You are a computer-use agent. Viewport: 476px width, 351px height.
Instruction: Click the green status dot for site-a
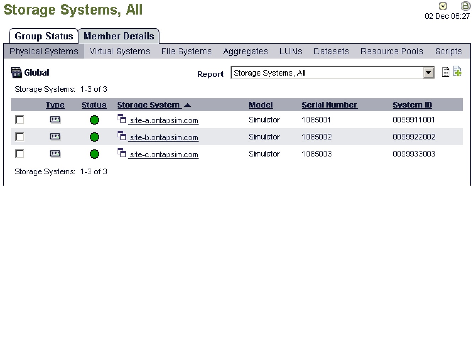click(x=94, y=120)
